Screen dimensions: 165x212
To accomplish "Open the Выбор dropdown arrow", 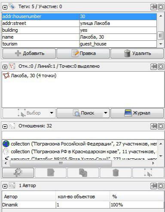I will click(x=52, y=113).
